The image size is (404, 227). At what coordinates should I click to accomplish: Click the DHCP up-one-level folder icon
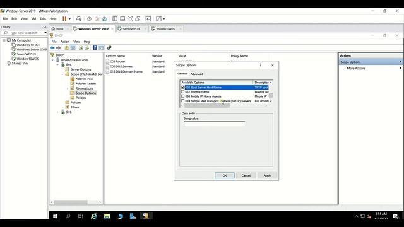(x=66, y=48)
